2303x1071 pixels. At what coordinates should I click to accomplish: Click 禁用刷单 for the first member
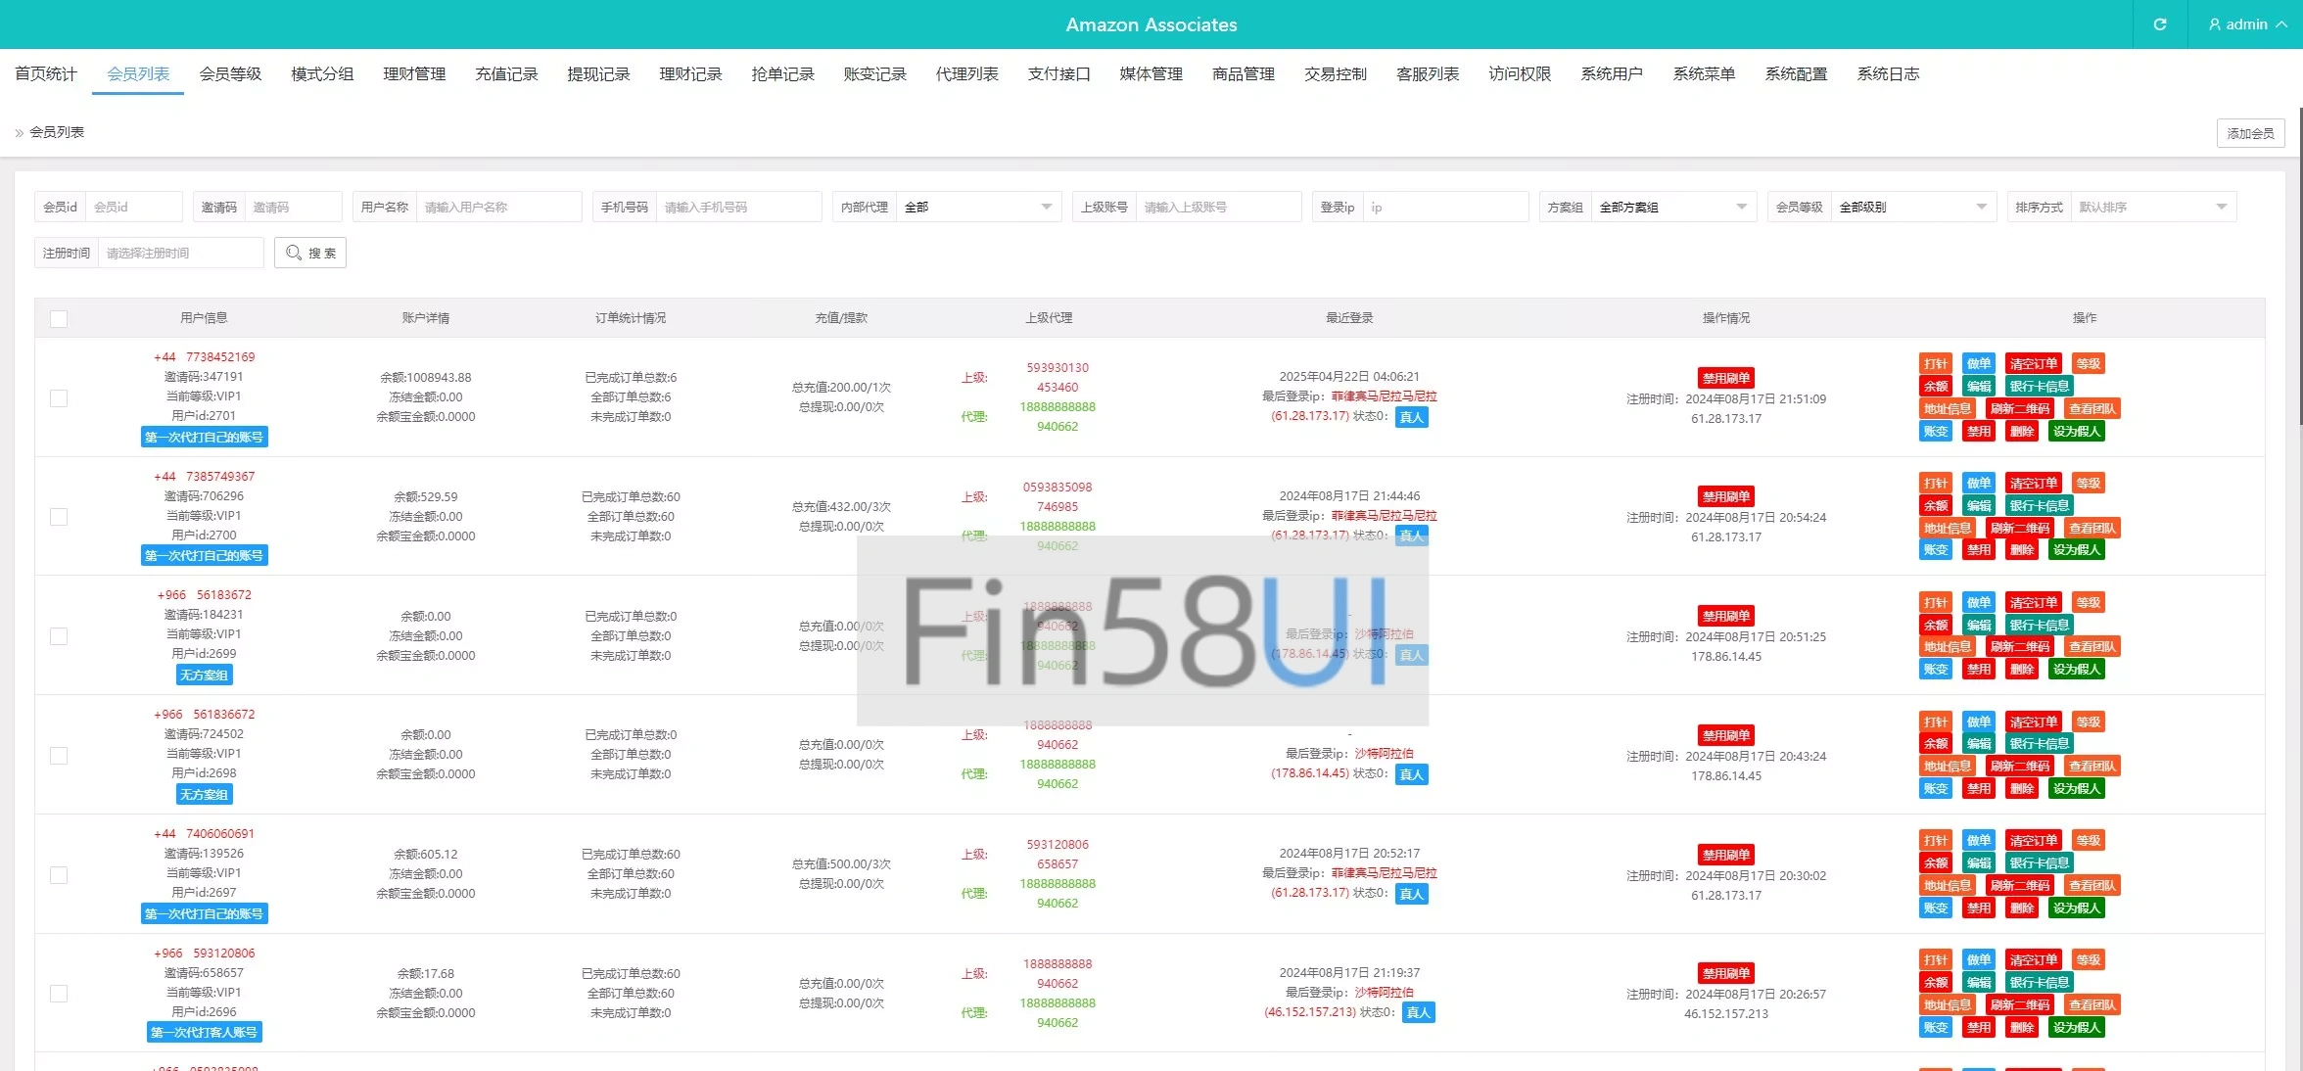tap(1725, 378)
